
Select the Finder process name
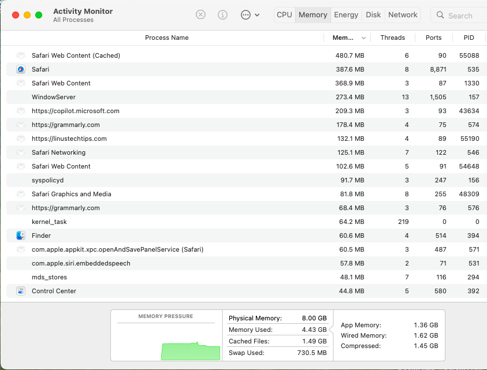(41, 236)
